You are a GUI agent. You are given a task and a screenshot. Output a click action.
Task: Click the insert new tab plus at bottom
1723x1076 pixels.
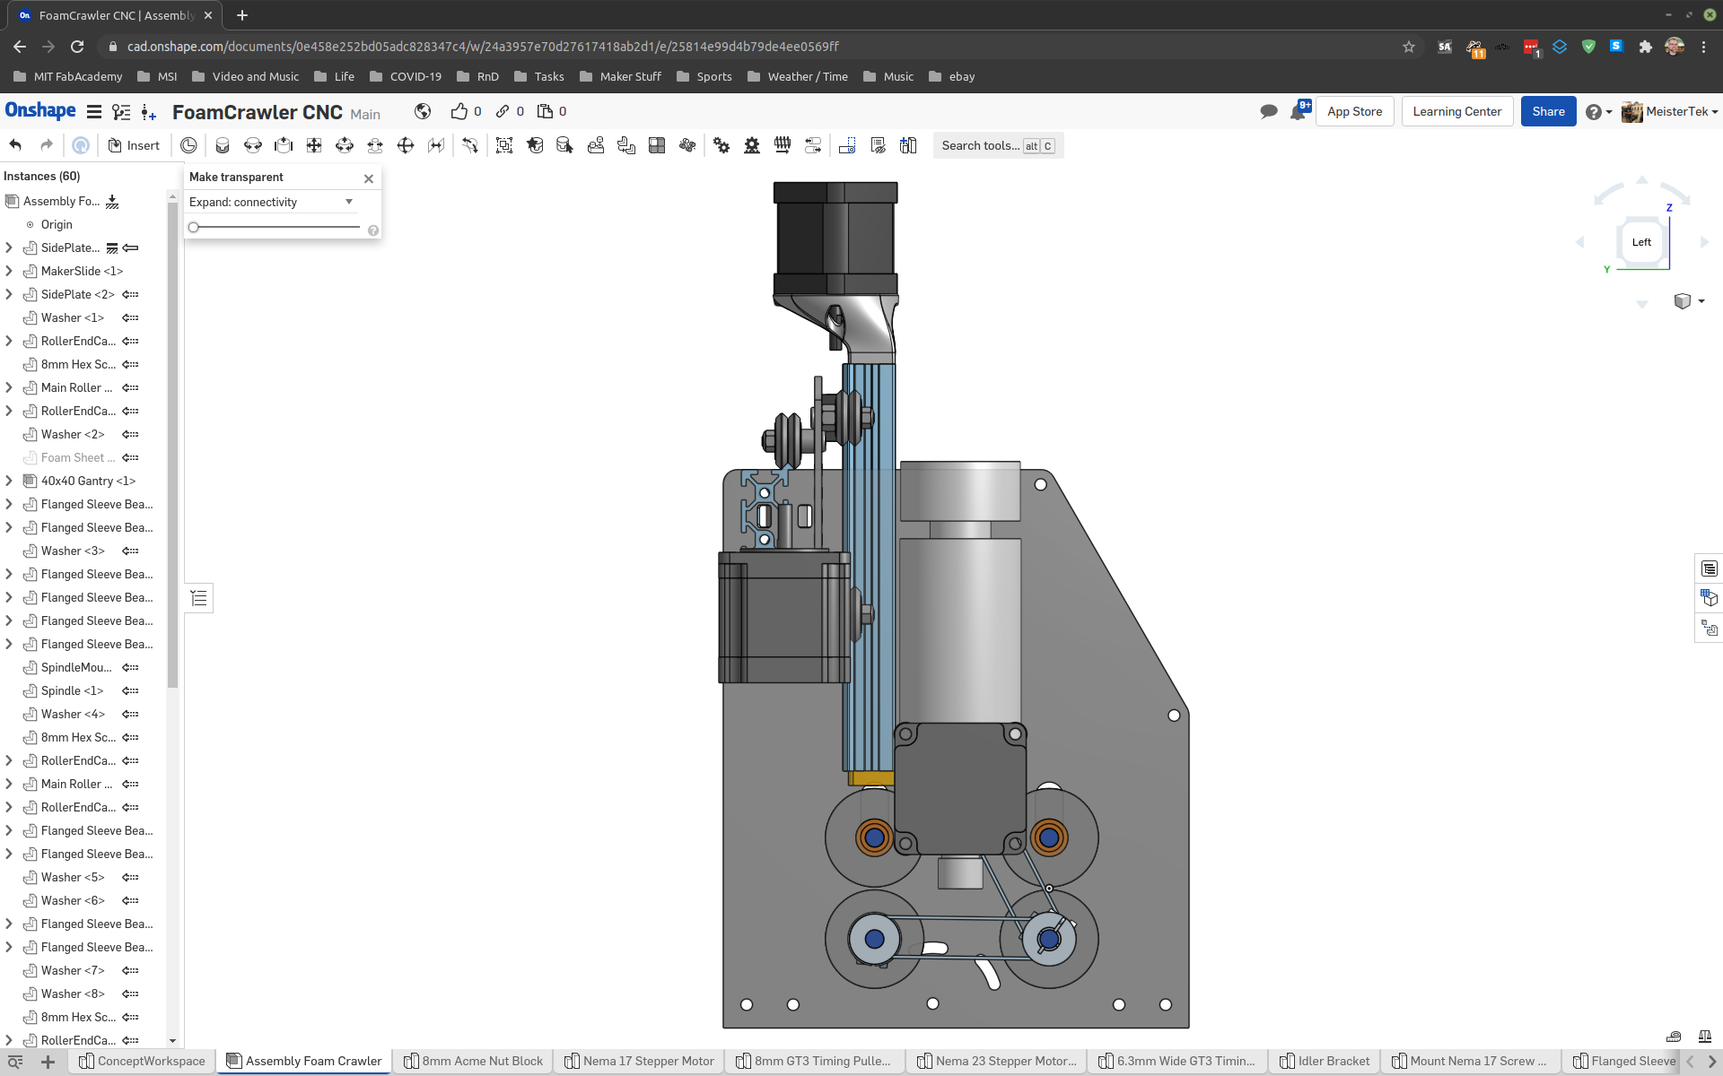click(48, 1062)
